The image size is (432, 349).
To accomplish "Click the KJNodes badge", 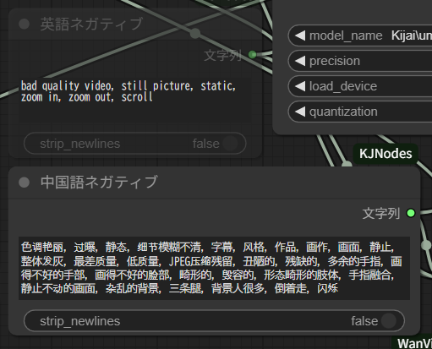I will pos(386,154).
